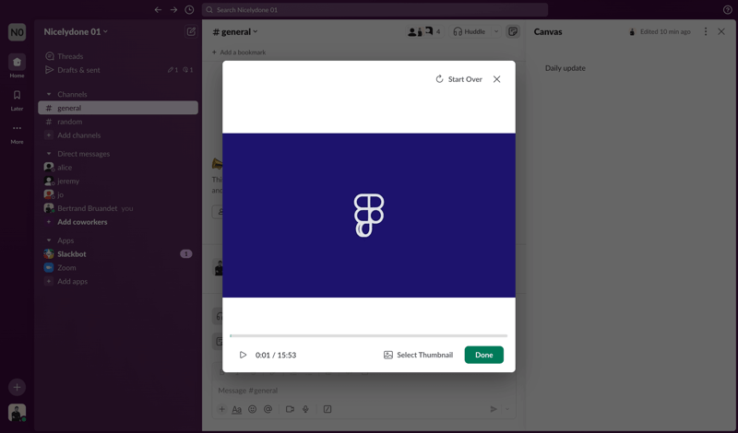Open the history clock icon
Image resolution: width=738 pixels, height=433 pixels.
189,10
